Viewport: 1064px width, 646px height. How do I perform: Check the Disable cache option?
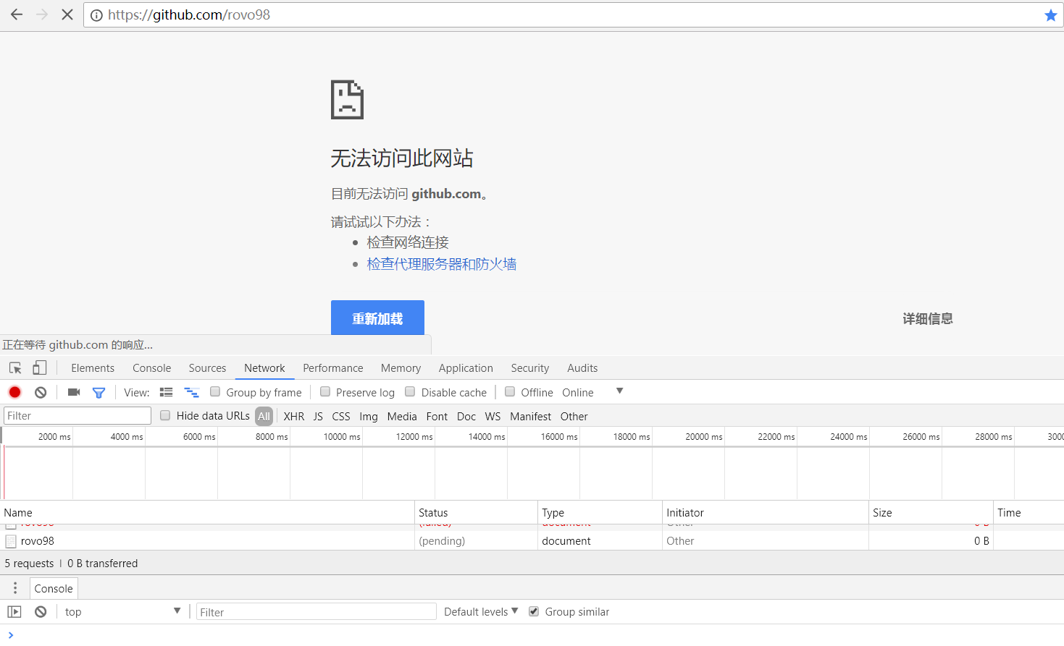coord(410,392)
